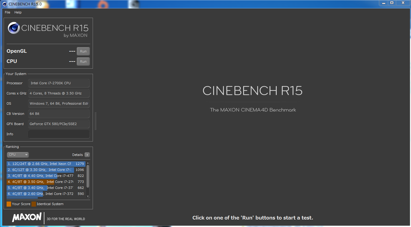
Task: Click the ranking list scroll-down arrow
Action: click(88, 196)
